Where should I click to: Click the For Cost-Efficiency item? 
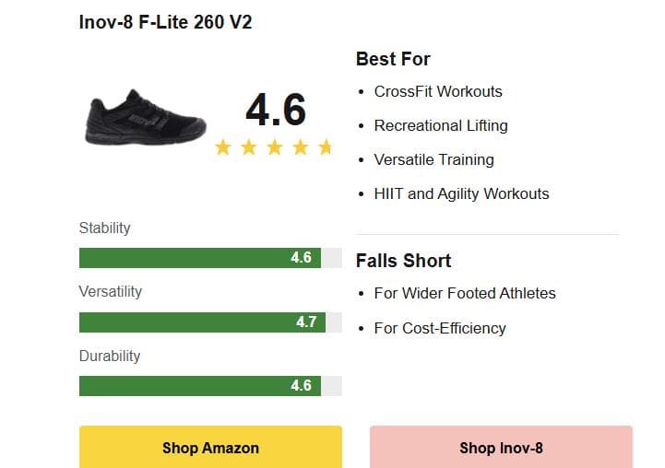coord(440,328)
